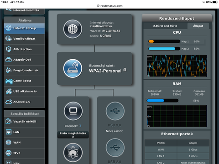Click the battery indicator in status bar

(x=215, y=2)
